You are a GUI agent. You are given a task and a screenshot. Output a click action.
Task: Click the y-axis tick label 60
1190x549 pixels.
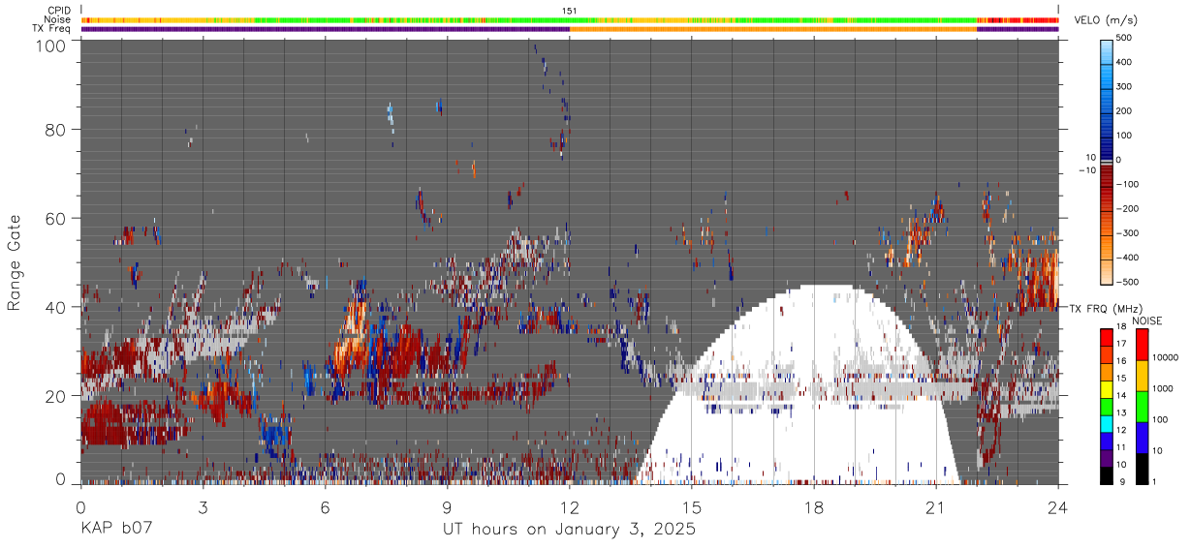[57, 219]
